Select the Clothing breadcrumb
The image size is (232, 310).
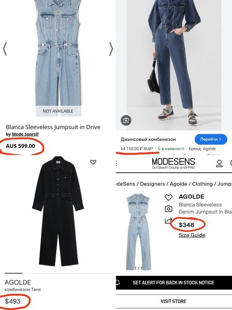[202, 184]
